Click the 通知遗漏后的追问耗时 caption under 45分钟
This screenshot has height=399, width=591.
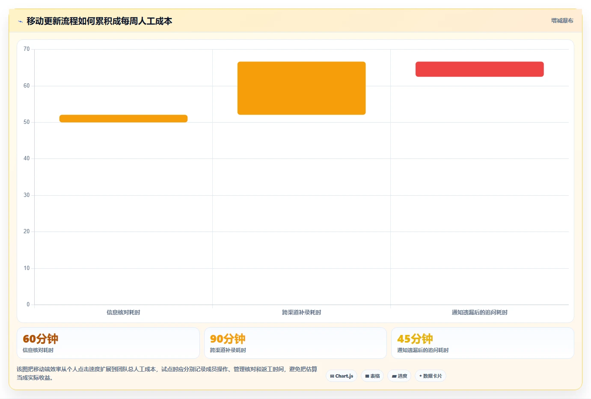tap(423, 350)
